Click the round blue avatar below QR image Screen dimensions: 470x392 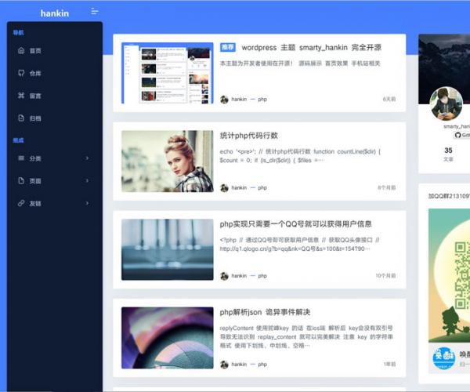point(443,358)
